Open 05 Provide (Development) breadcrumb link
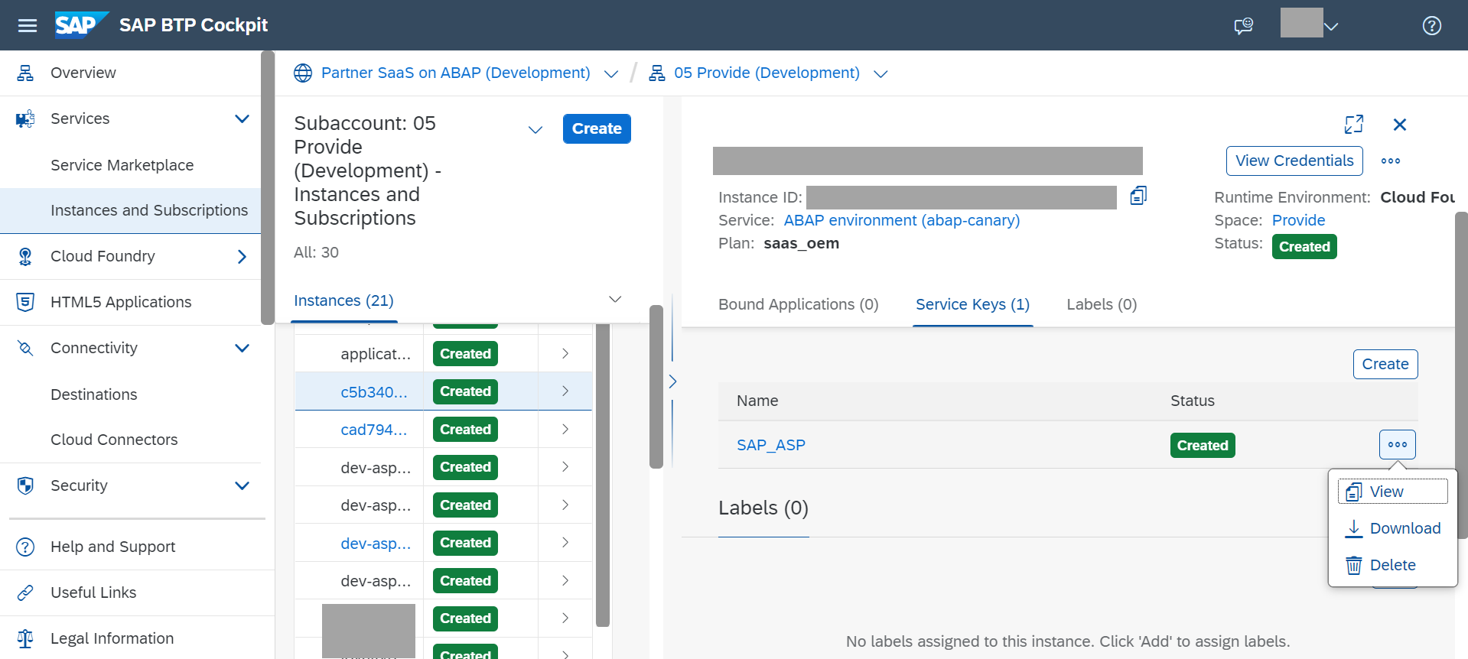1468x659 pixels. pos(767,73)
